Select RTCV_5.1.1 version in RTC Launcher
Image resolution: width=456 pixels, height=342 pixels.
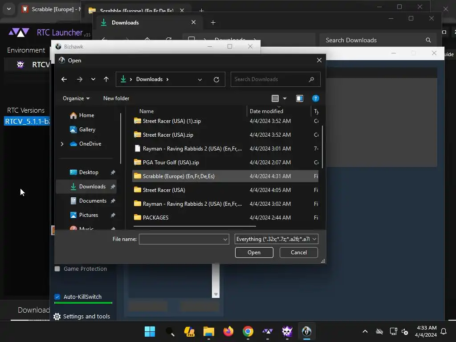pos(27,121)
